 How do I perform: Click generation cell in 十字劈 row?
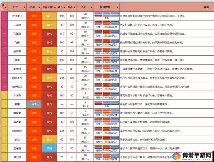tap(4, 96)
